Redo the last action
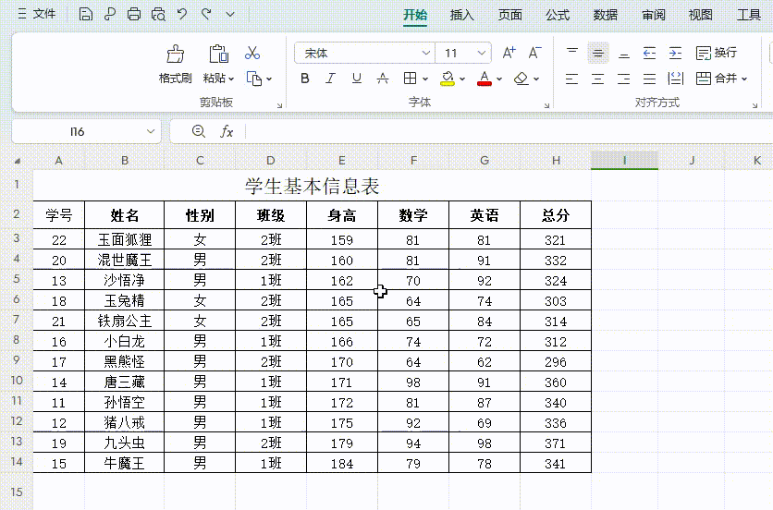This screenshot has width=773, height=510. 206,14
